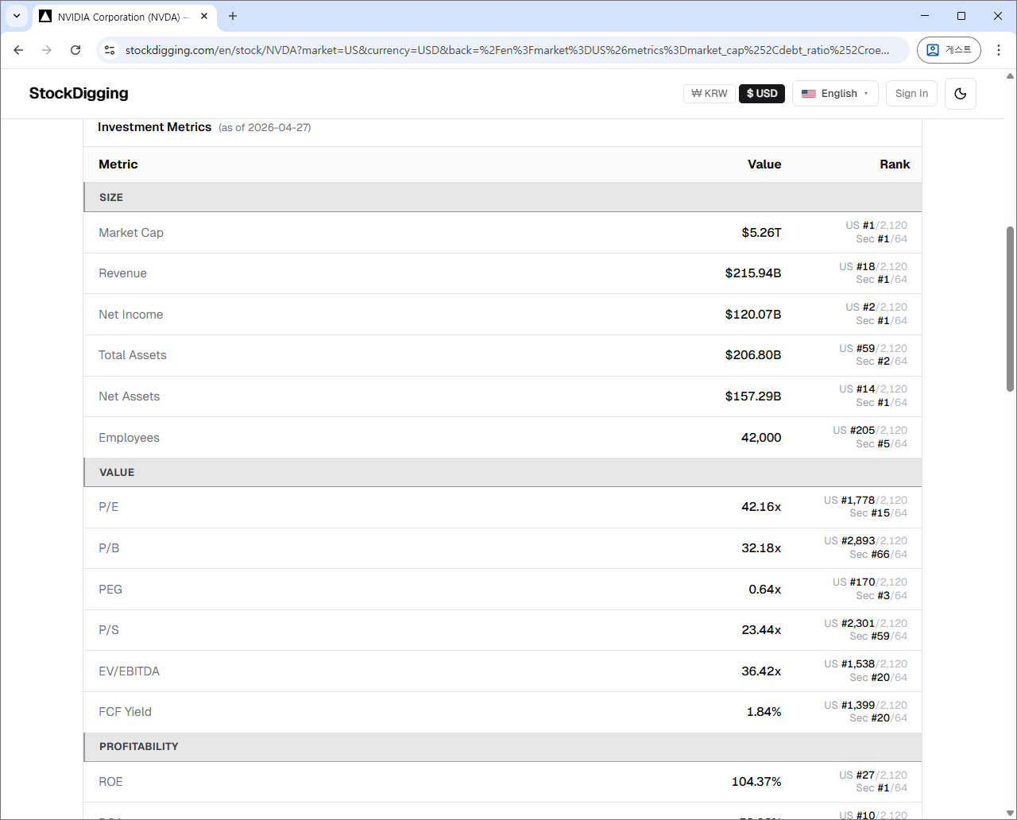Viewport: 1017px width, 820px height.
Task: Click the 104.37% ROE value
Action: click(x=756, y=782)
